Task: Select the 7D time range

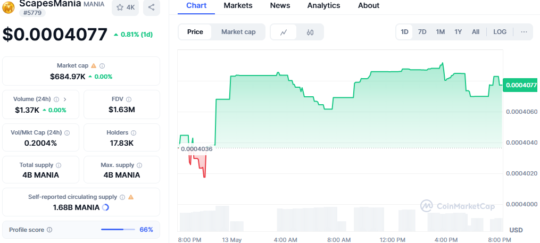Action: pyautogui.click(x=422, y=32)
